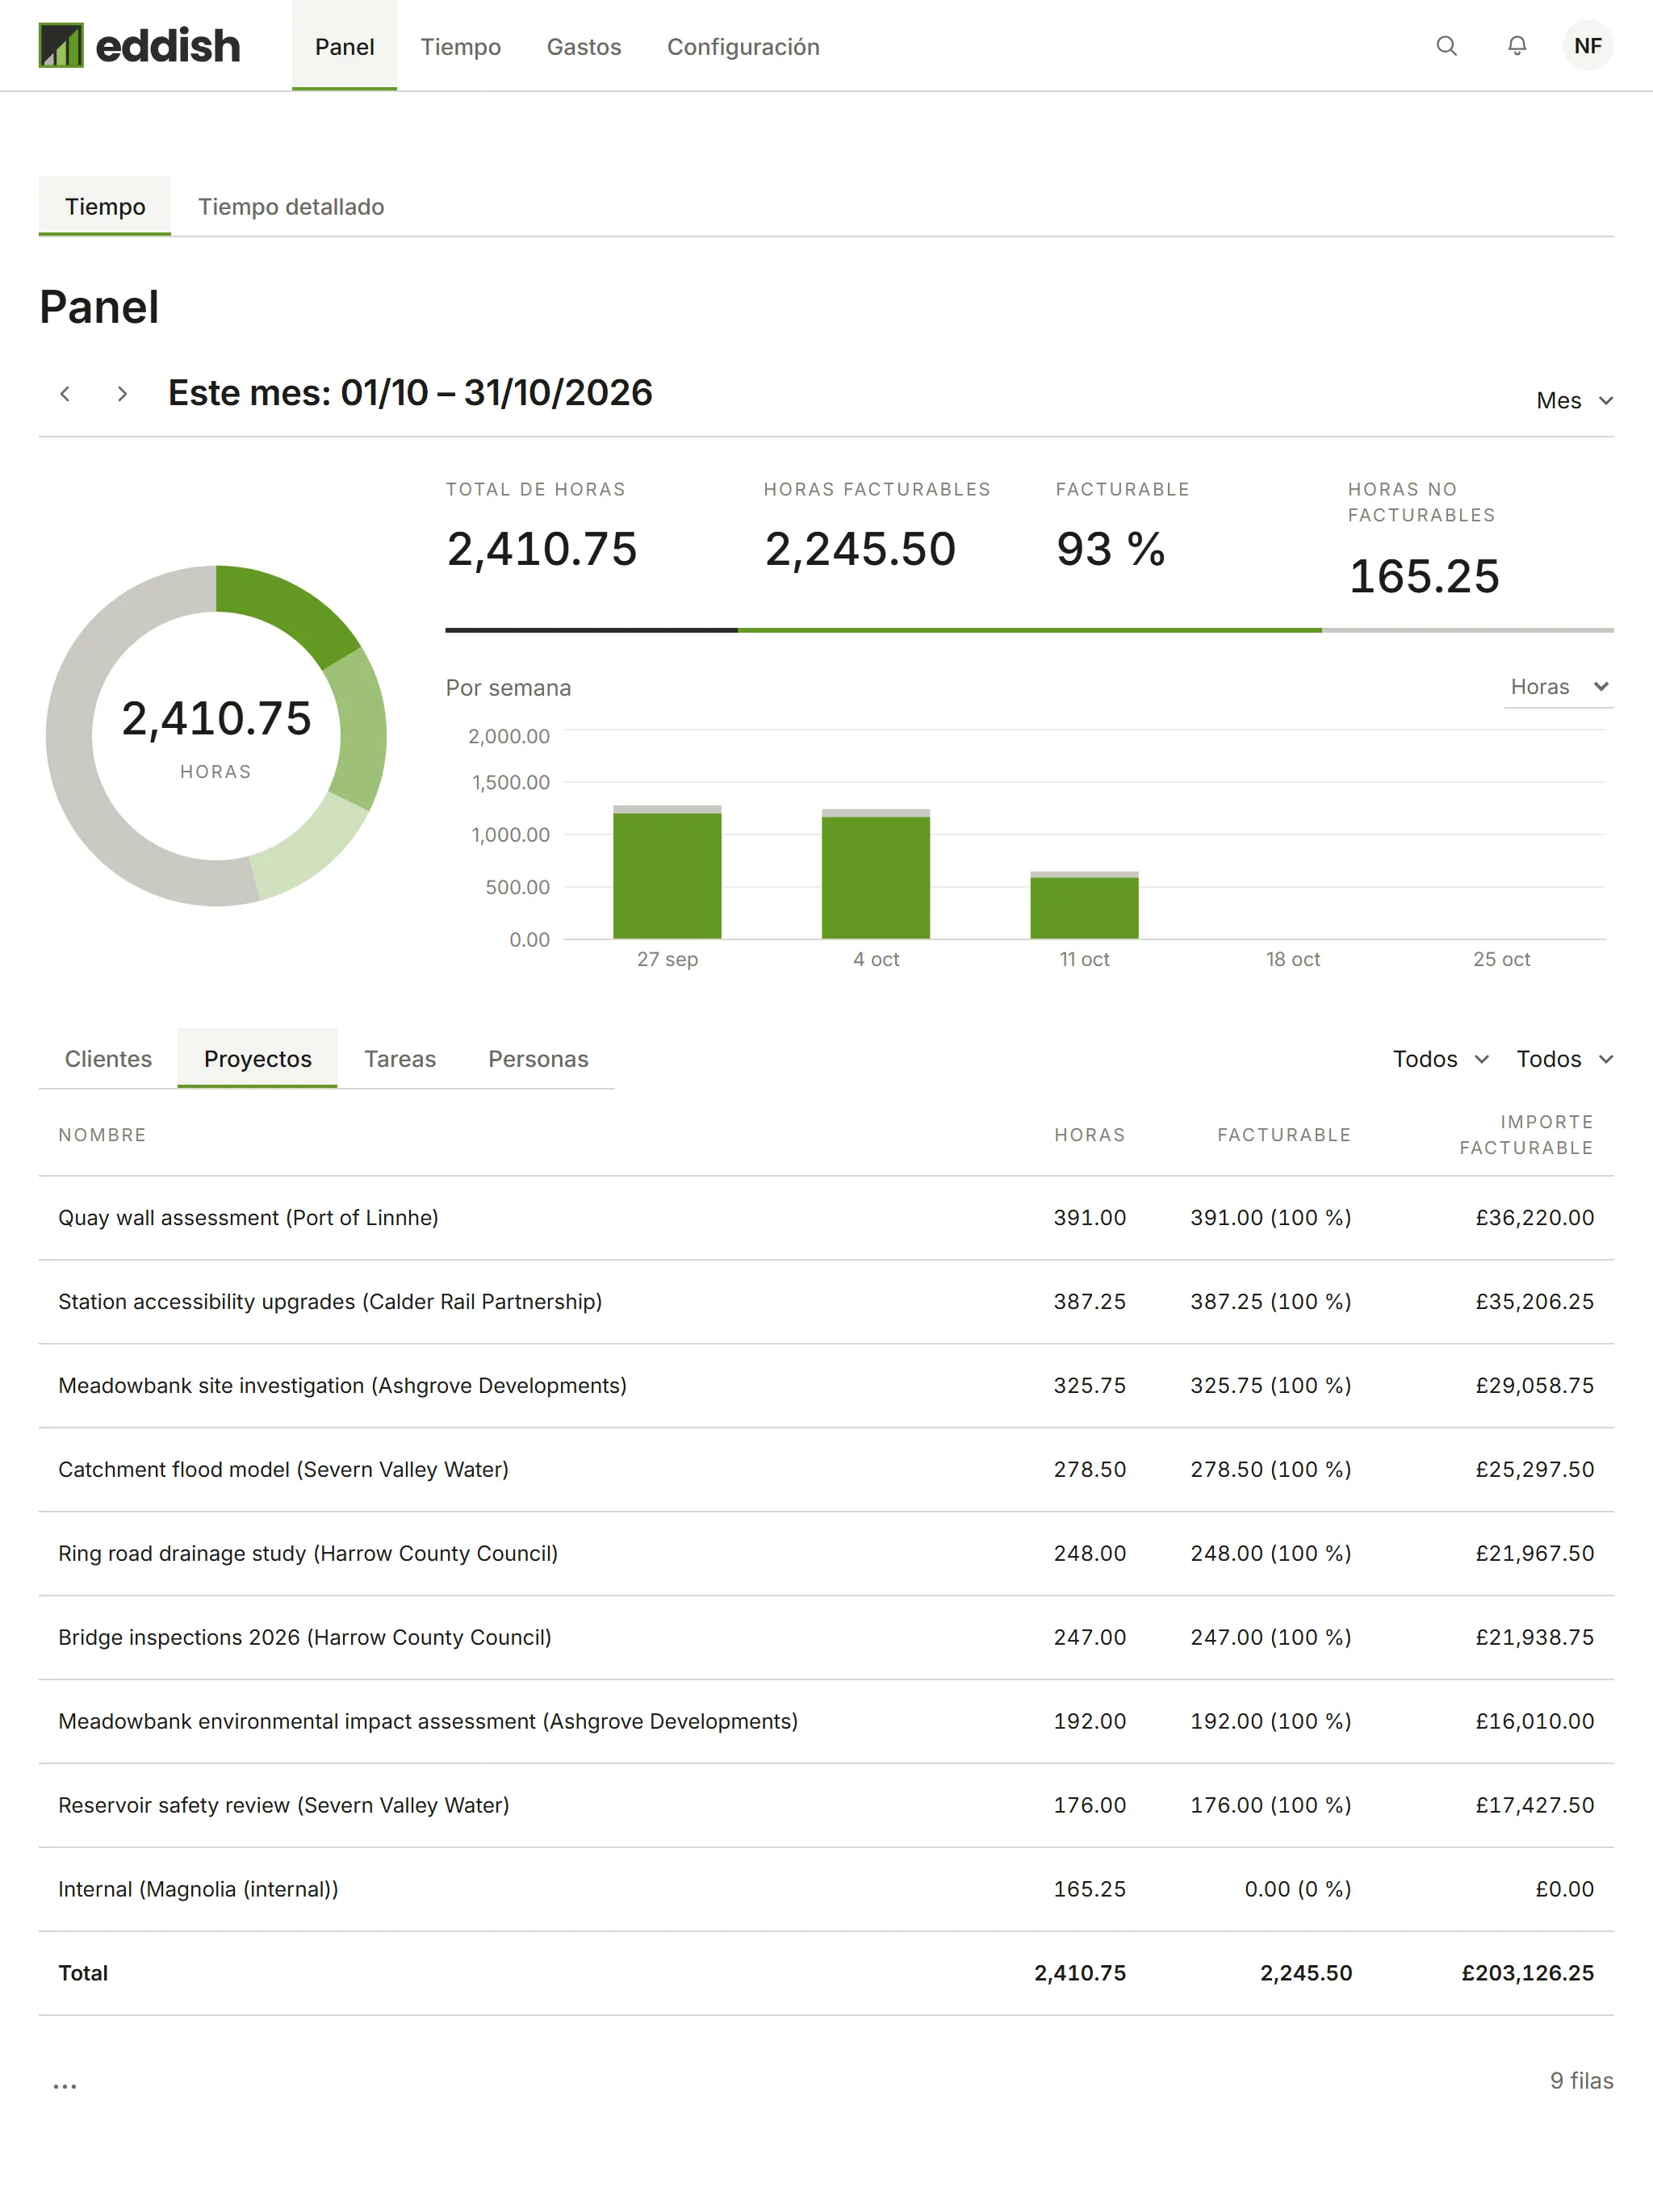Click the total £203,126.25 value

coord(1527,1973)
